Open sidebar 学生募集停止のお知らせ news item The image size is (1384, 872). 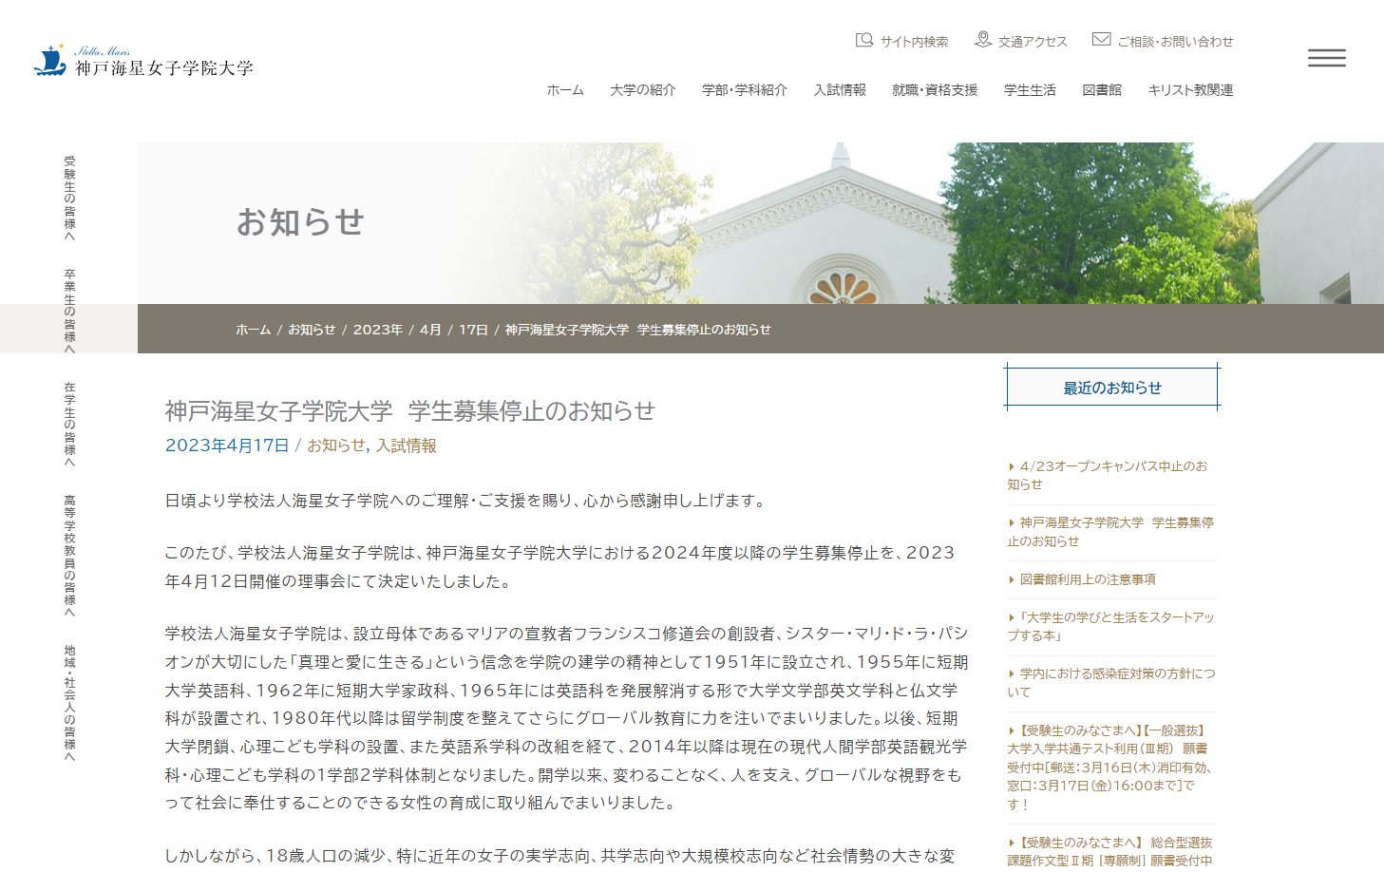(1110, 532)
